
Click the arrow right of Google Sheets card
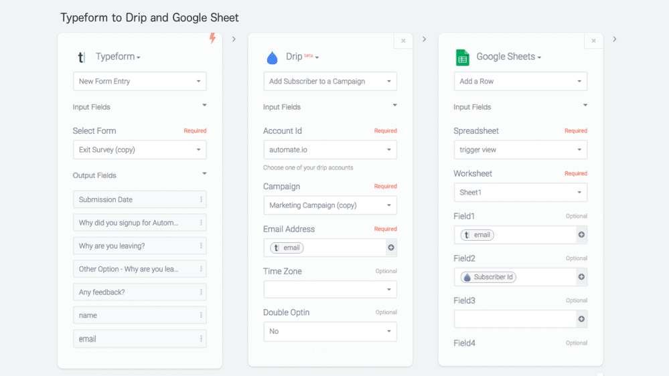pos(615,39)
